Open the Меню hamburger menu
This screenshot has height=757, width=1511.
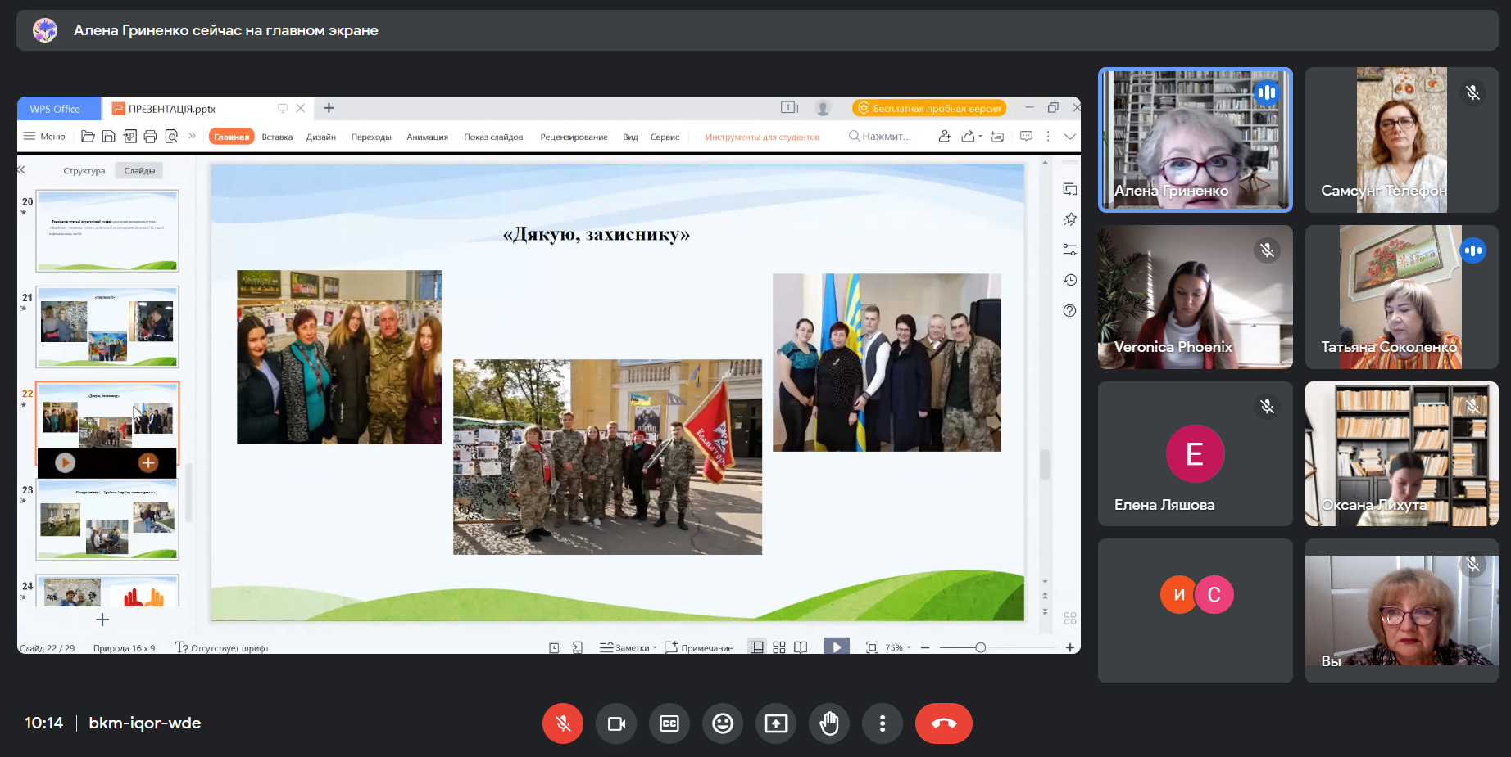point(44,137)
